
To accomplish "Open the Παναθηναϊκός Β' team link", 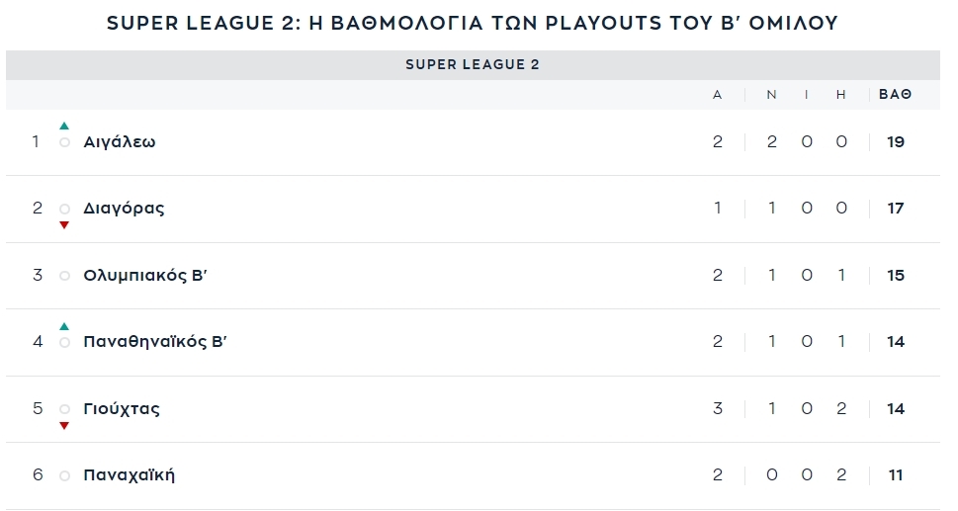I will coord(154,341).
